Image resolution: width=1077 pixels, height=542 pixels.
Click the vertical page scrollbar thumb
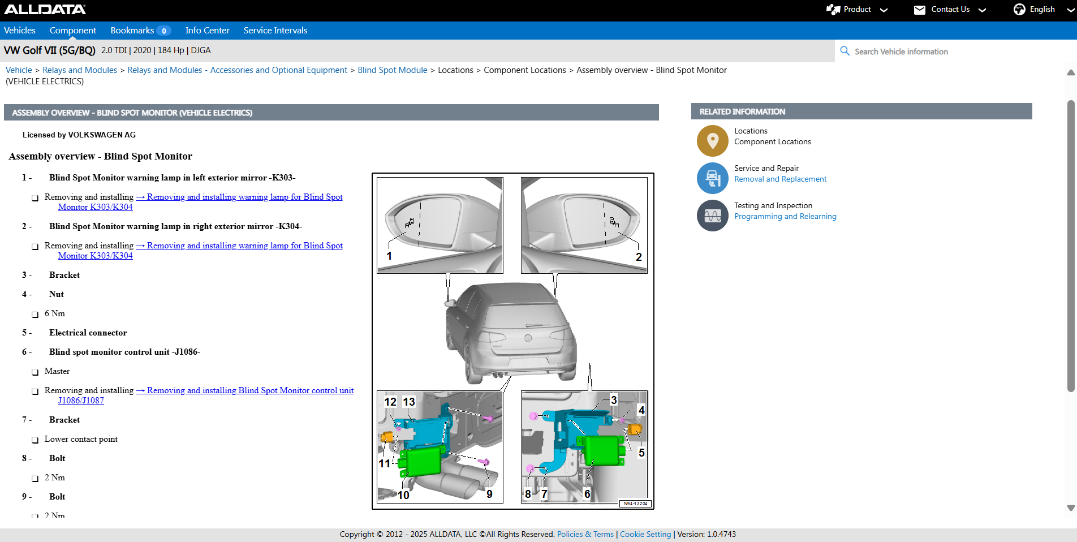(1070, 246)
